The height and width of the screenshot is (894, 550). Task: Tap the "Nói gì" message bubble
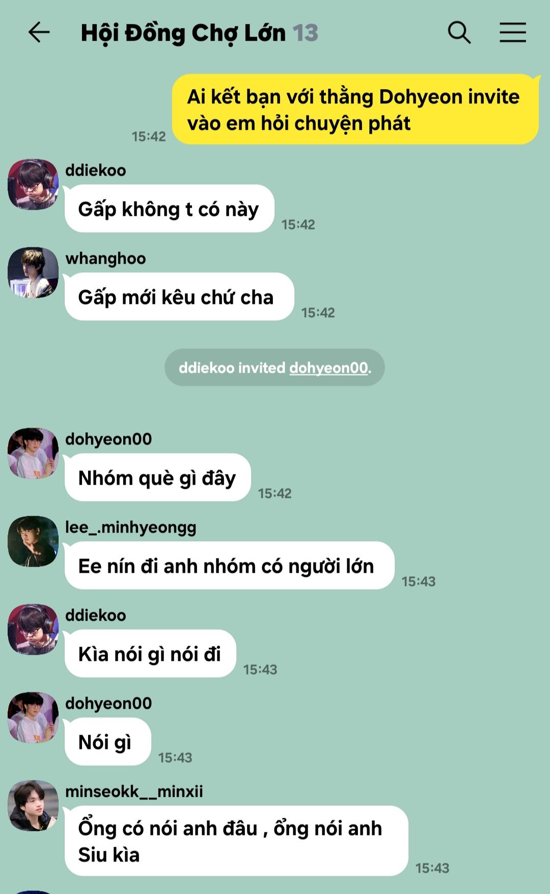click(108, 742)
